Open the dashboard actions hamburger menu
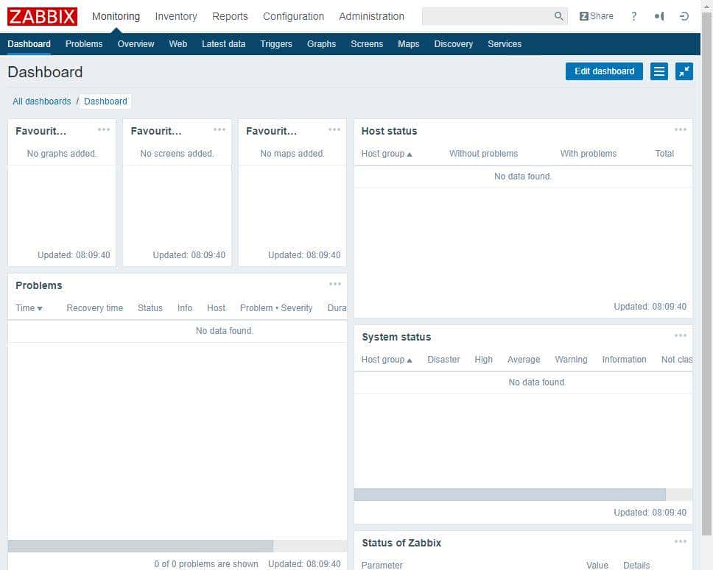Image resolution: width=713 pixels, height=570 pixels. (658, 71)
